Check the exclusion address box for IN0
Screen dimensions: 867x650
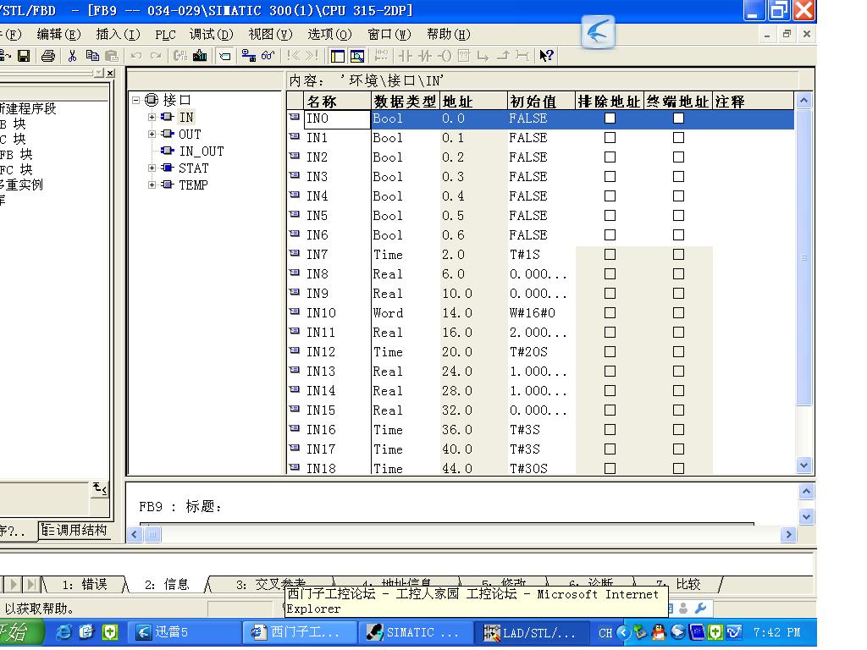point(610,118)
